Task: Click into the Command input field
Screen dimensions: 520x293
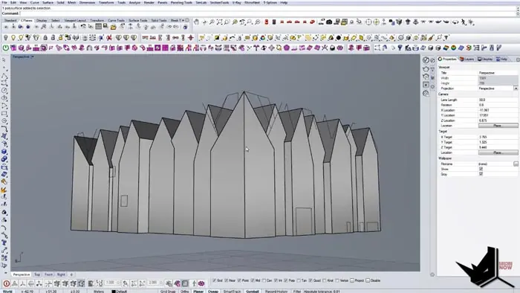Action: pyautogui.click(x=268, y=13)
